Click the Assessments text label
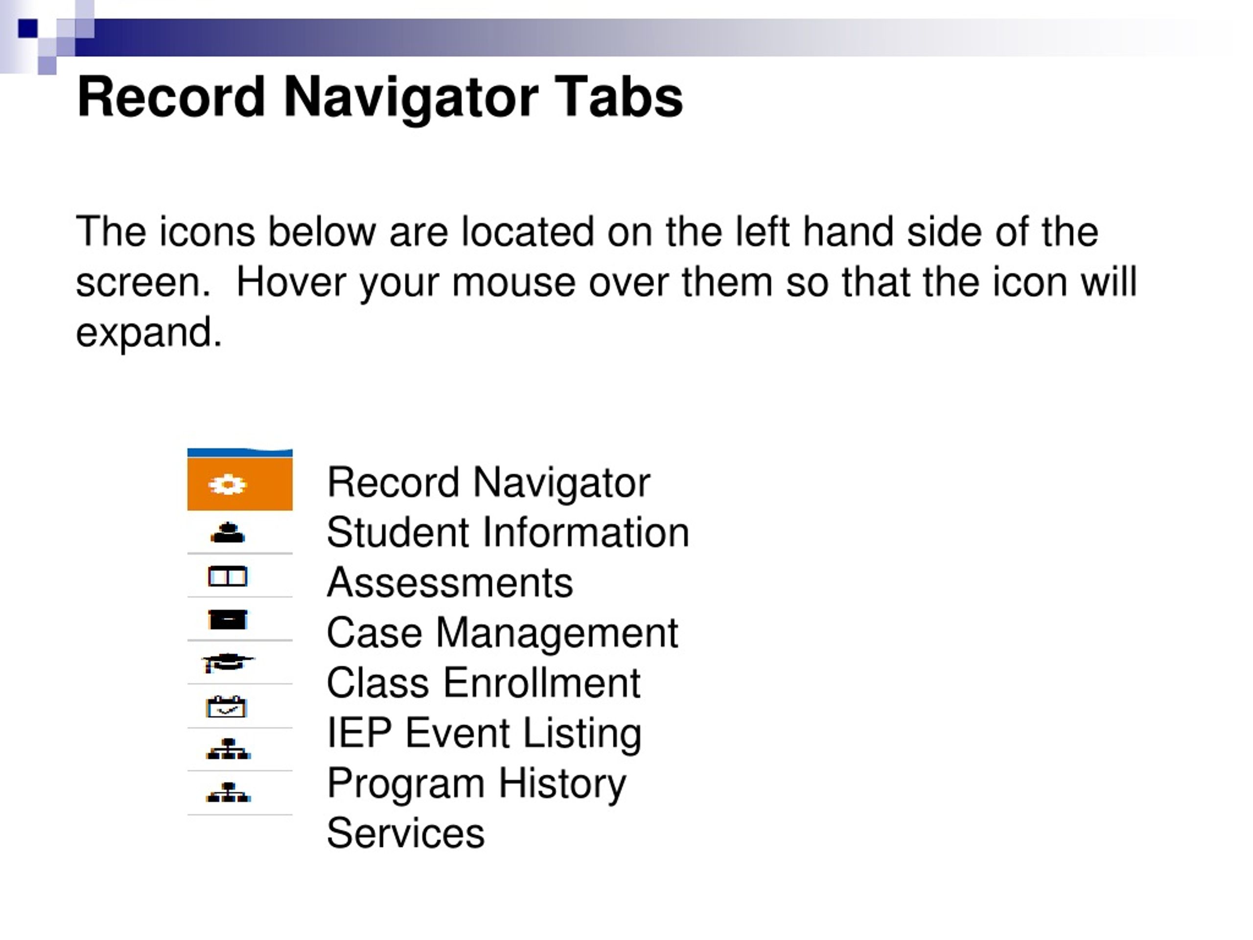The width and height of the screenshot is (1253, 940). pos(450,583)
